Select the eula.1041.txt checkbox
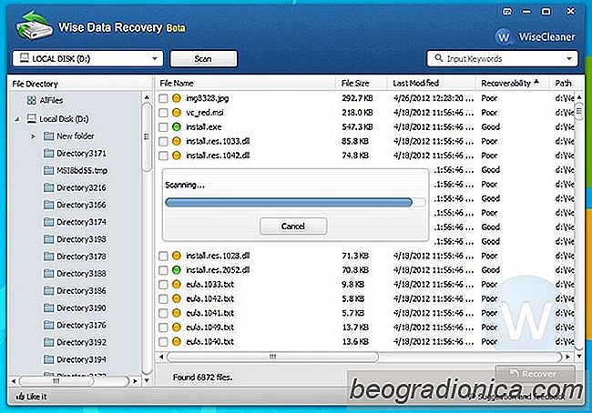This screenshot has height=413, width=592. [x=163, y=314]
